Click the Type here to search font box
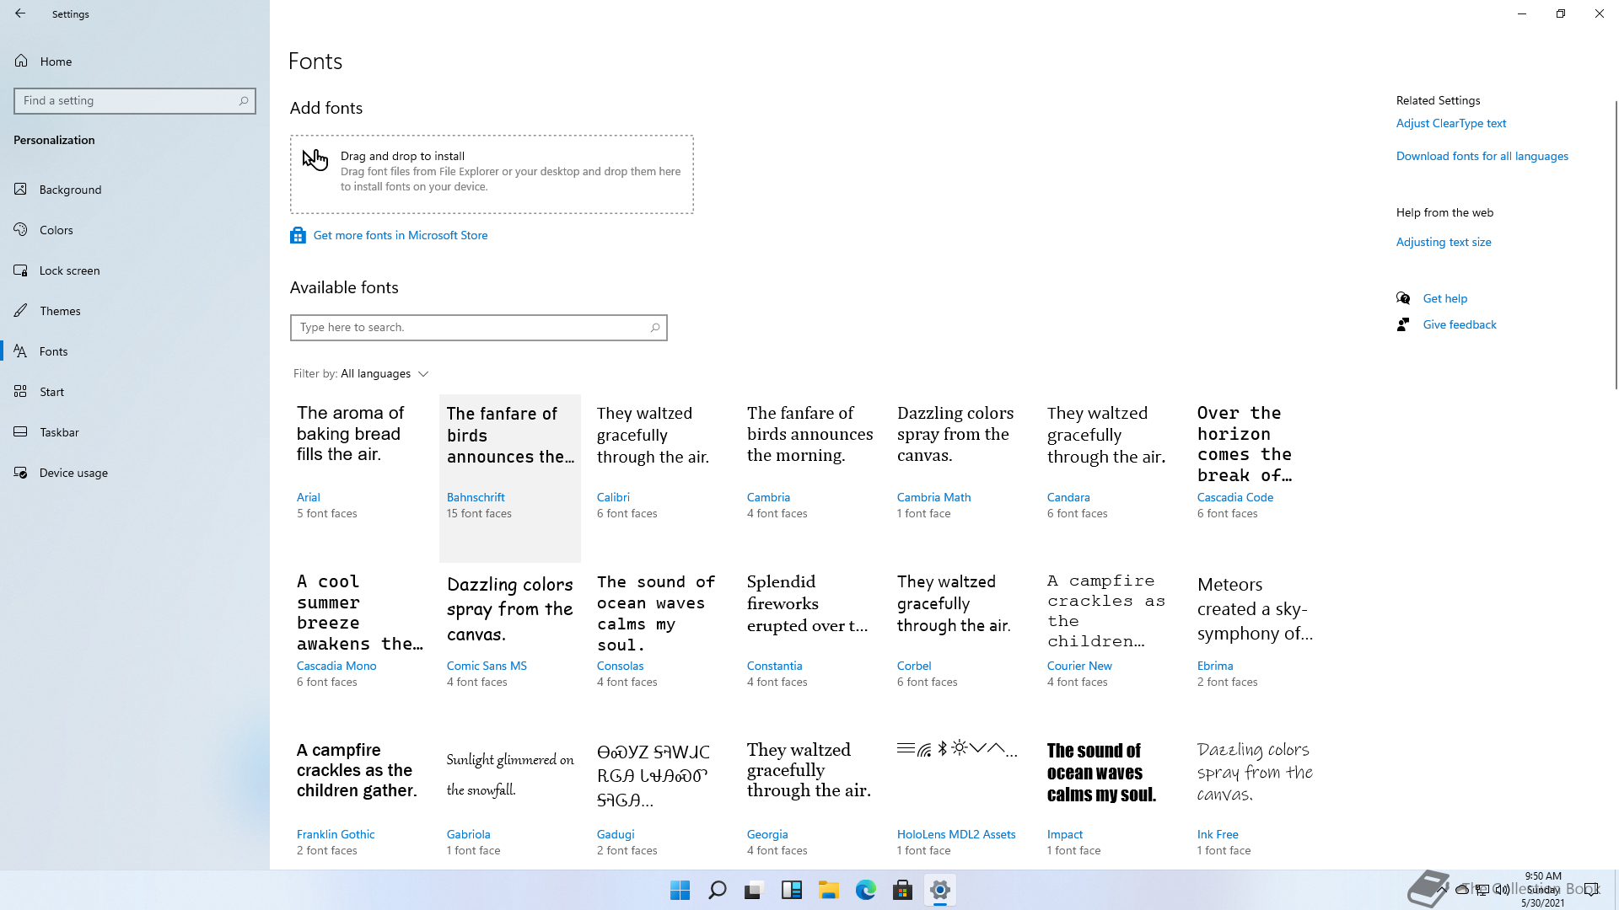 (x=478, y=328)
